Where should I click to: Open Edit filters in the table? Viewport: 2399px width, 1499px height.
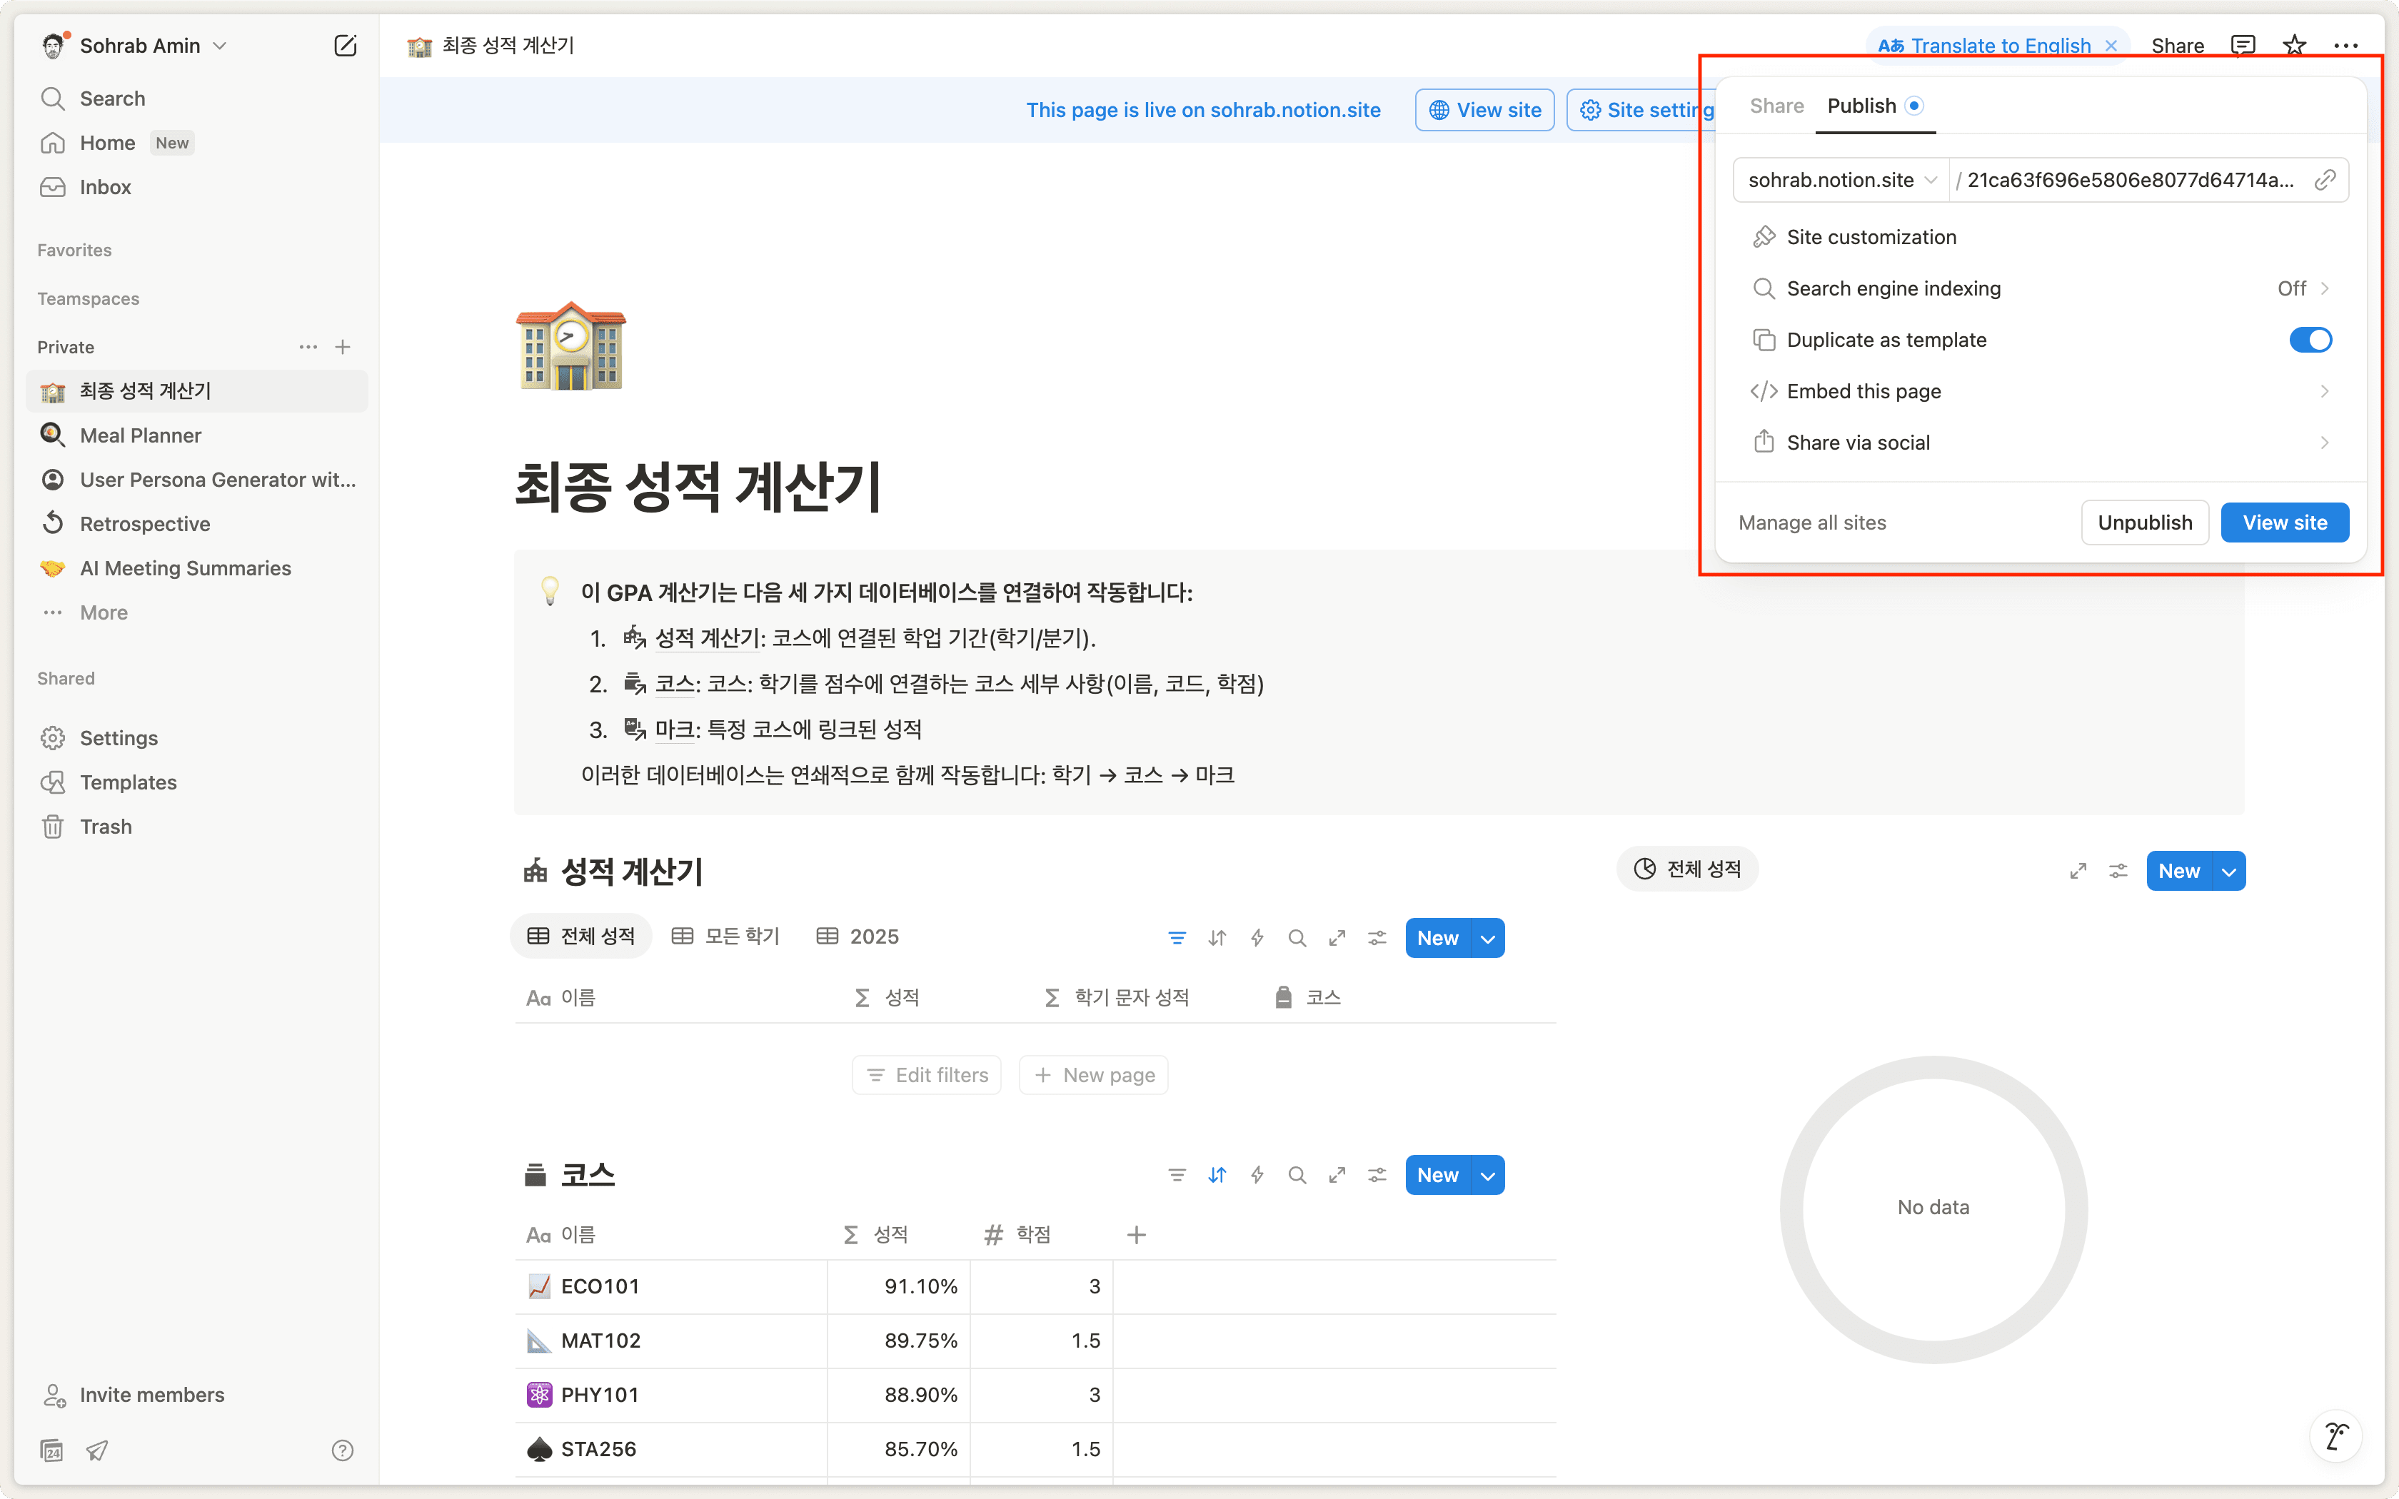tap(926, 1075)
